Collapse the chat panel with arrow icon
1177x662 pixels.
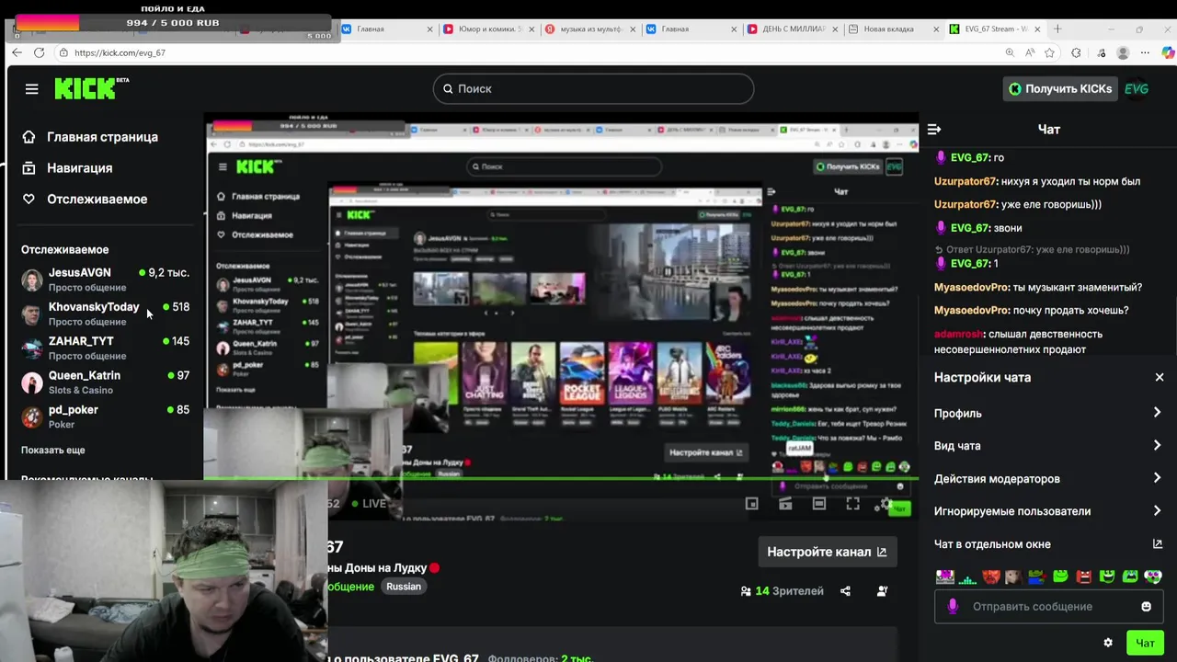pos(934,130)
